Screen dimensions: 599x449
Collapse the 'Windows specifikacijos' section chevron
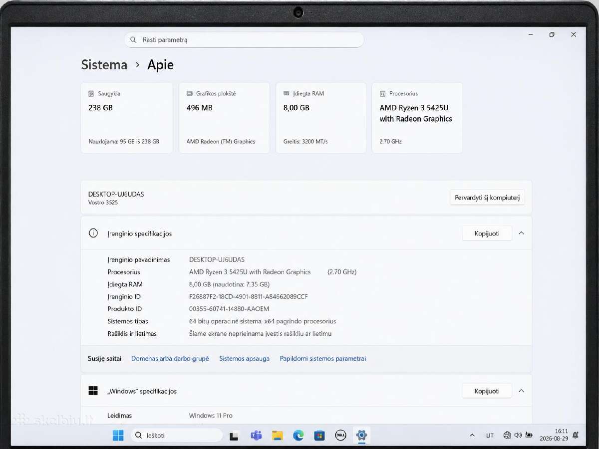521,391
